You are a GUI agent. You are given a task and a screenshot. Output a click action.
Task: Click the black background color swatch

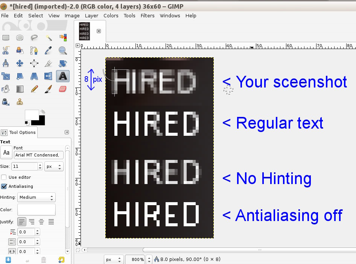coord(41,121)
